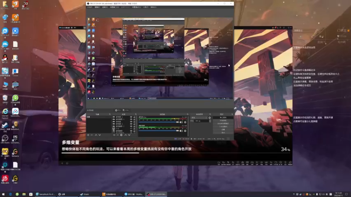
Task: Click the top streaming button in Controls
Action: 223,117
